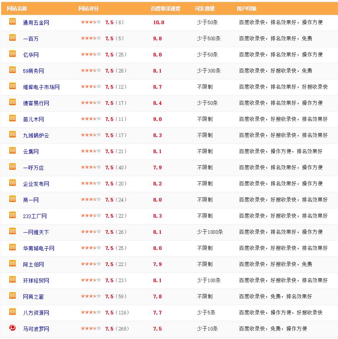Click 少于300条 in 59商务网 row

click(x=209, y=71)
